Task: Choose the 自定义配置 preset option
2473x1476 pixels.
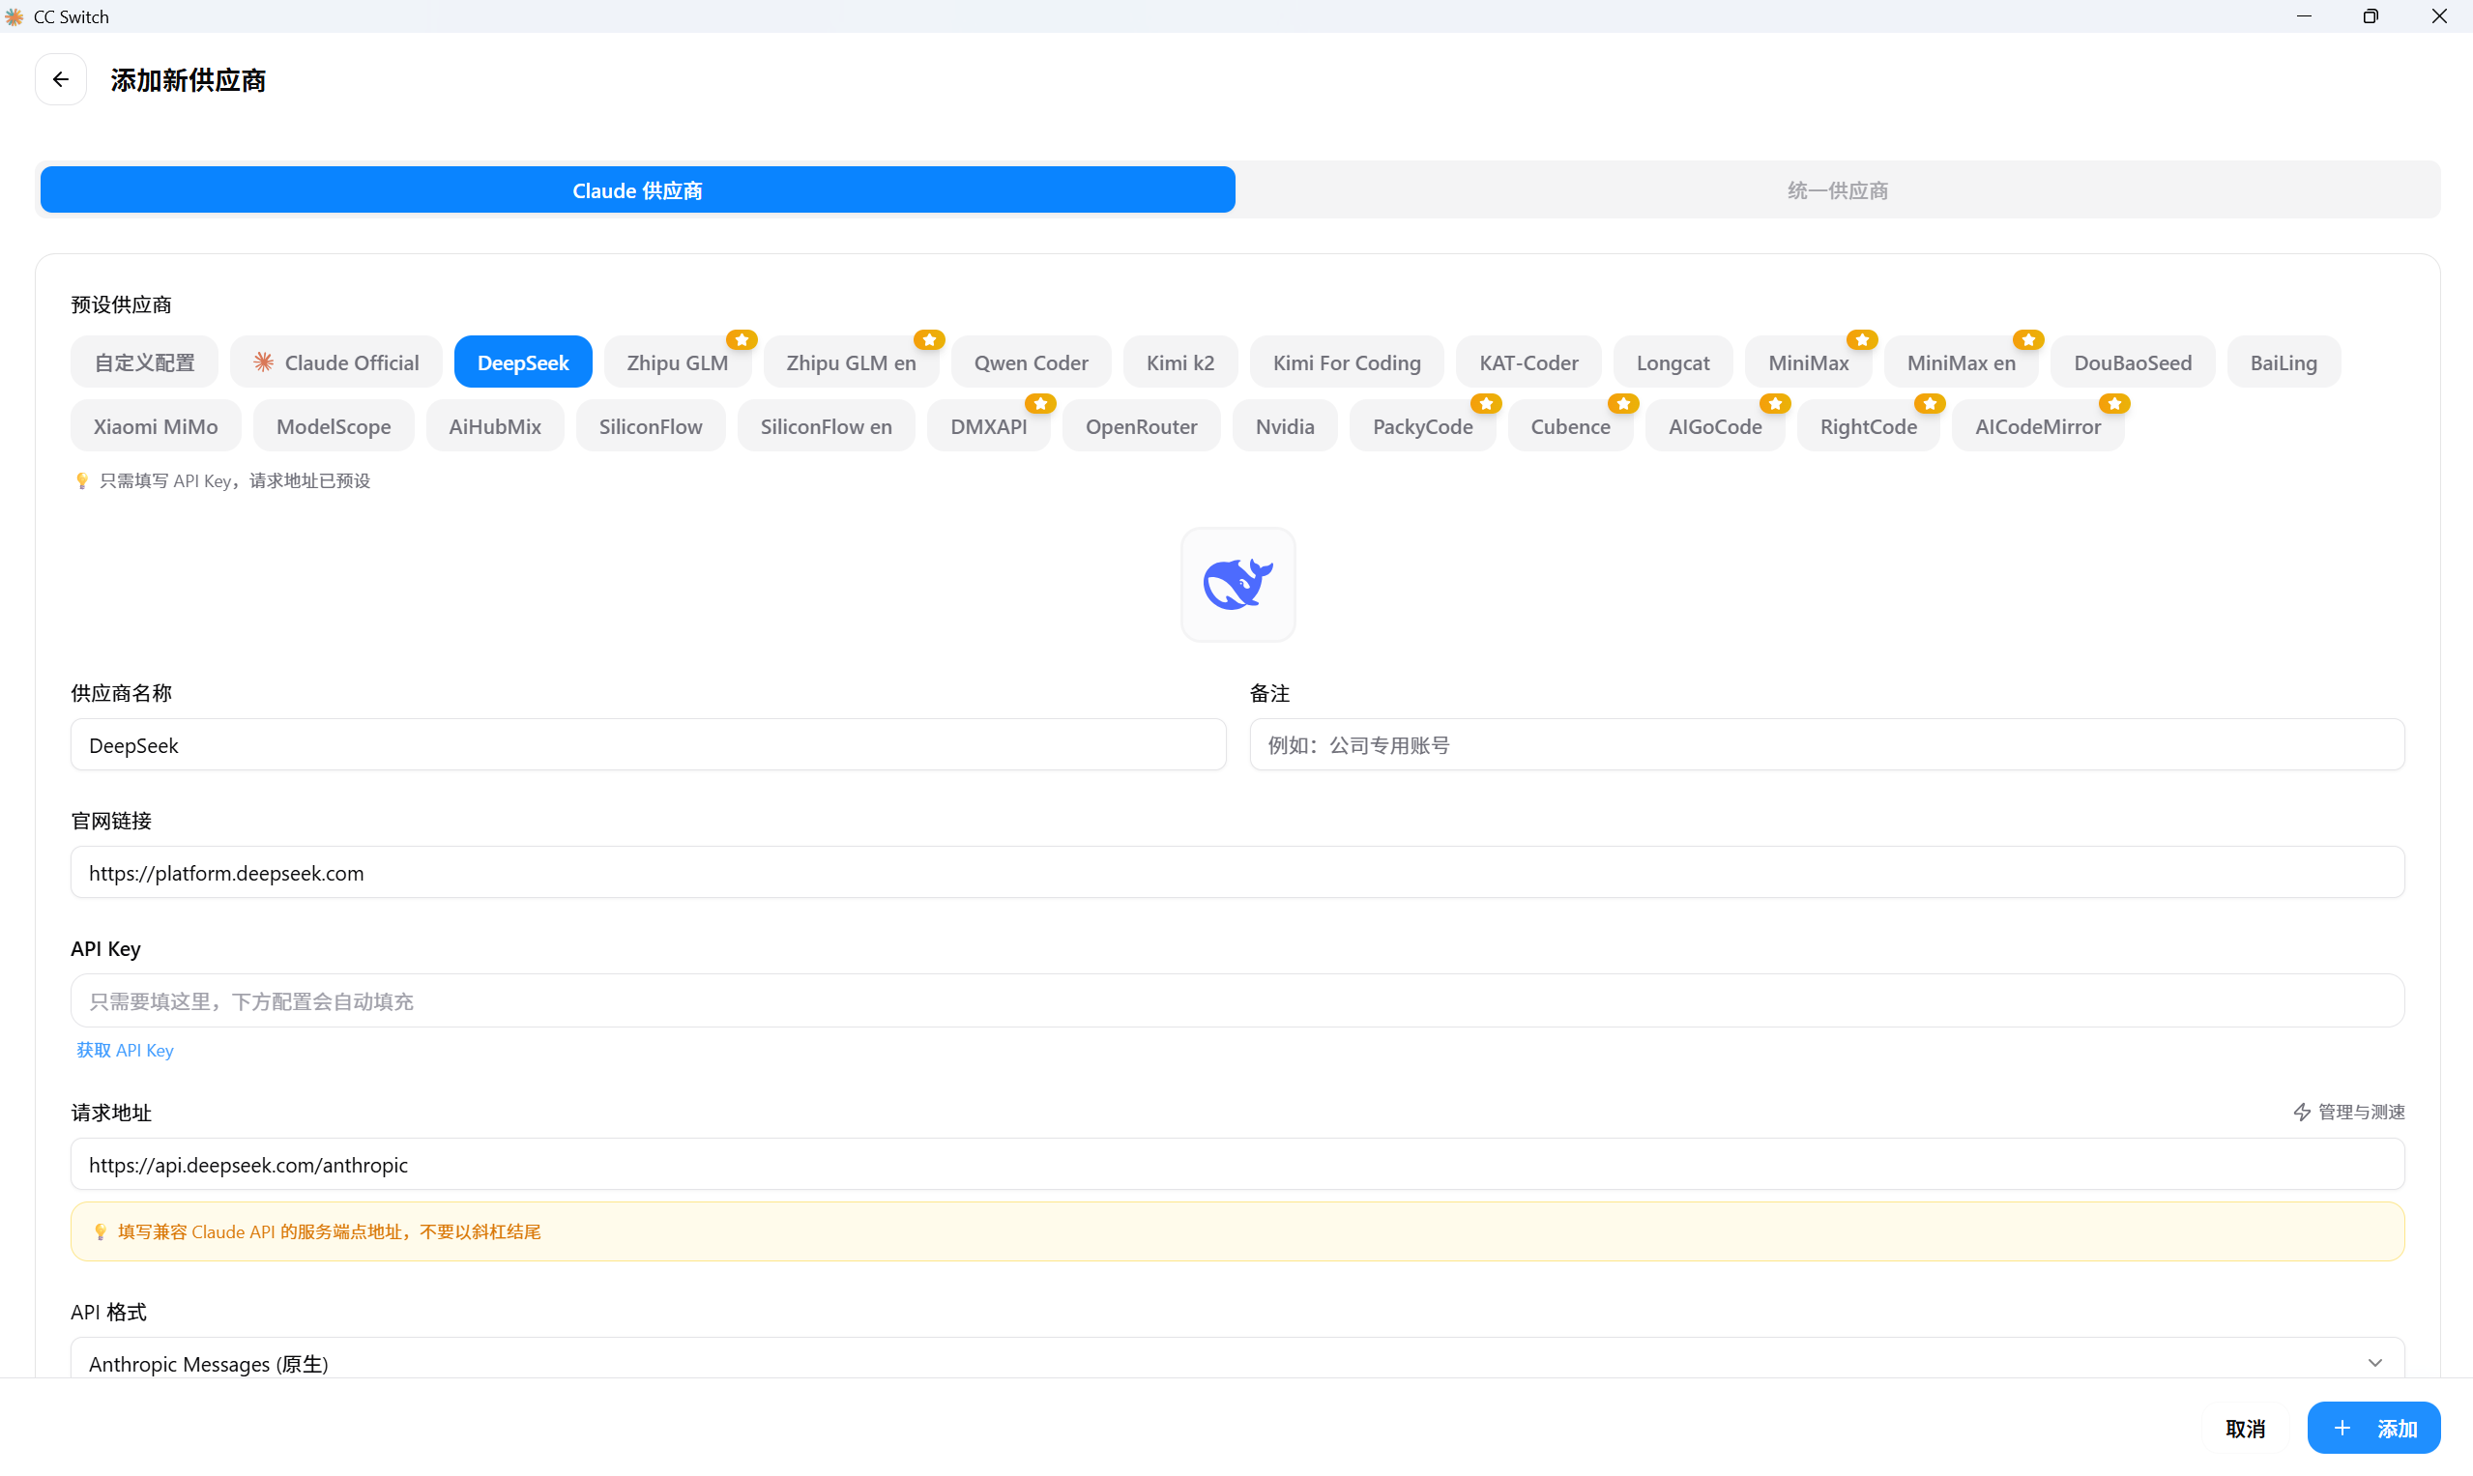Action: (x=144, y=362)
